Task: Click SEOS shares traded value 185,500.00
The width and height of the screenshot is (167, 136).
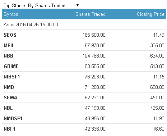Action: pos(94,35)
